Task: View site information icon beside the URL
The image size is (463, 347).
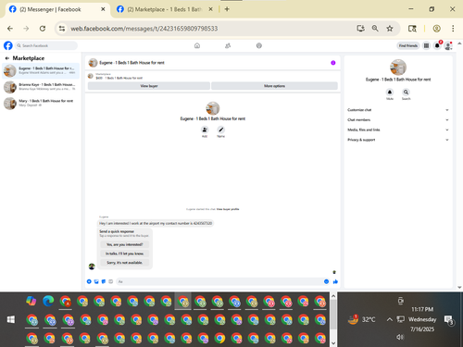Action: (x=62, y=29)
